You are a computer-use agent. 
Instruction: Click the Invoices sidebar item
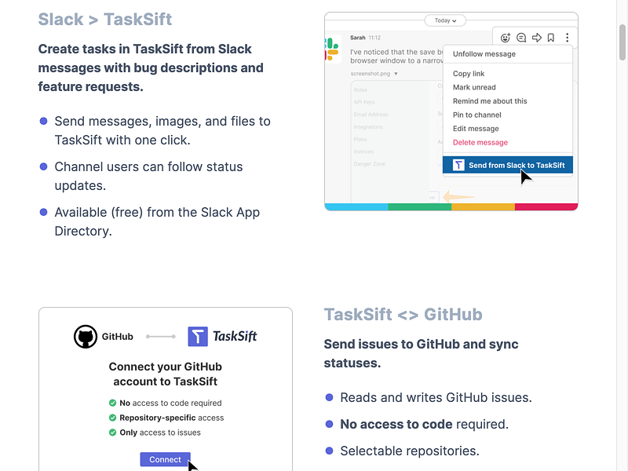click(x=363, y=152)
